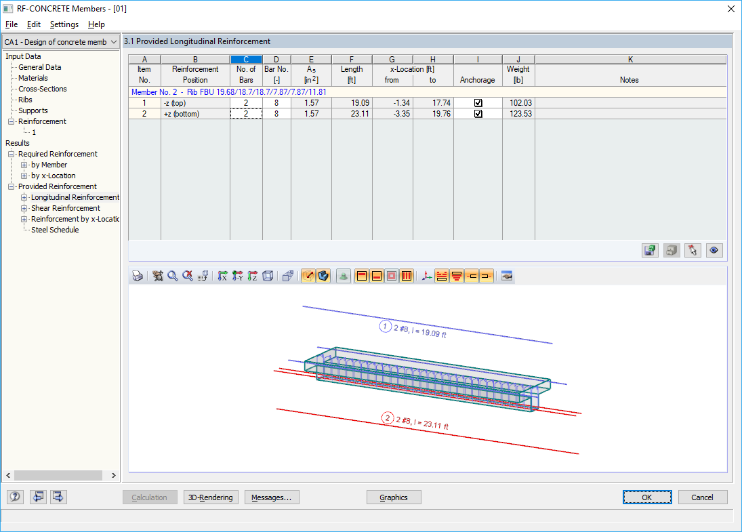Click the 3D-Rendering button

point(211,497)
